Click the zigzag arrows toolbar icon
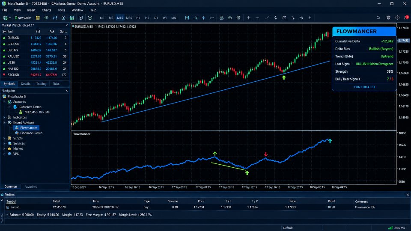 [275, 18]
